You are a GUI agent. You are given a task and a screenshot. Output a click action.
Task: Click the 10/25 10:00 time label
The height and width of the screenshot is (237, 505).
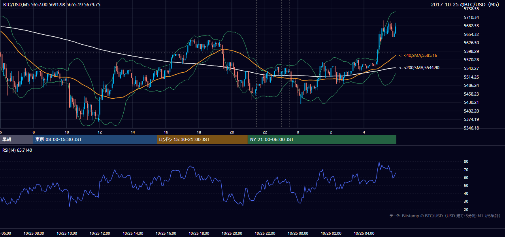pos(67,233)
